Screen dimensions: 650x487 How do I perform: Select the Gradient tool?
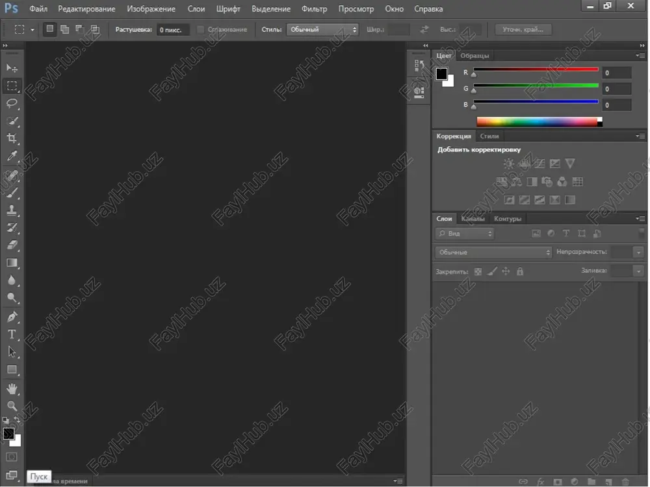point(12,262)
